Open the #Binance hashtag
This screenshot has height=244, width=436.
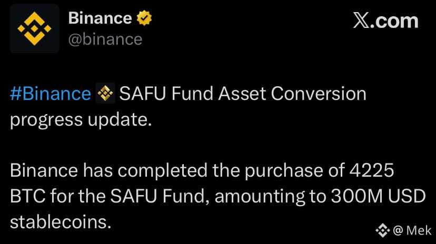(x=50, y=94)
